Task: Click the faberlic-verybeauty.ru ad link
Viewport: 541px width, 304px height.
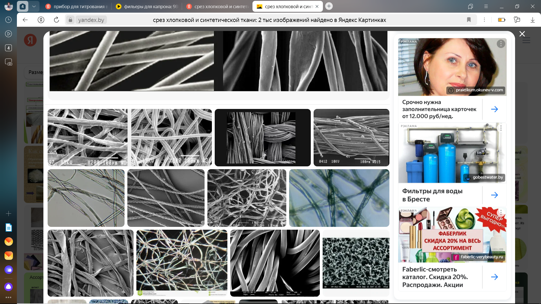Action: click(x=478, y=257)
